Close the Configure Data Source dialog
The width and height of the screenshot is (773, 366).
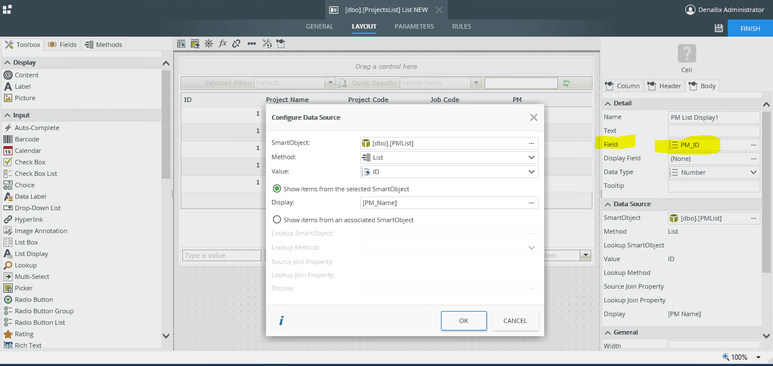(x=533, y=117)
